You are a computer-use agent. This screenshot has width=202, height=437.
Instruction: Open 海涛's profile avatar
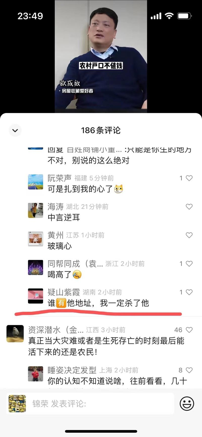[35, 210]
